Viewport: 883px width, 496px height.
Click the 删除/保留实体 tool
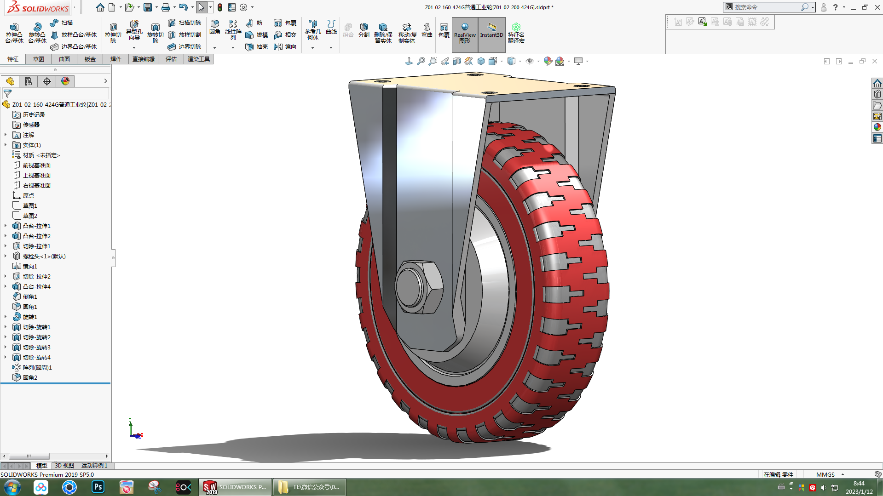(383, 33)
